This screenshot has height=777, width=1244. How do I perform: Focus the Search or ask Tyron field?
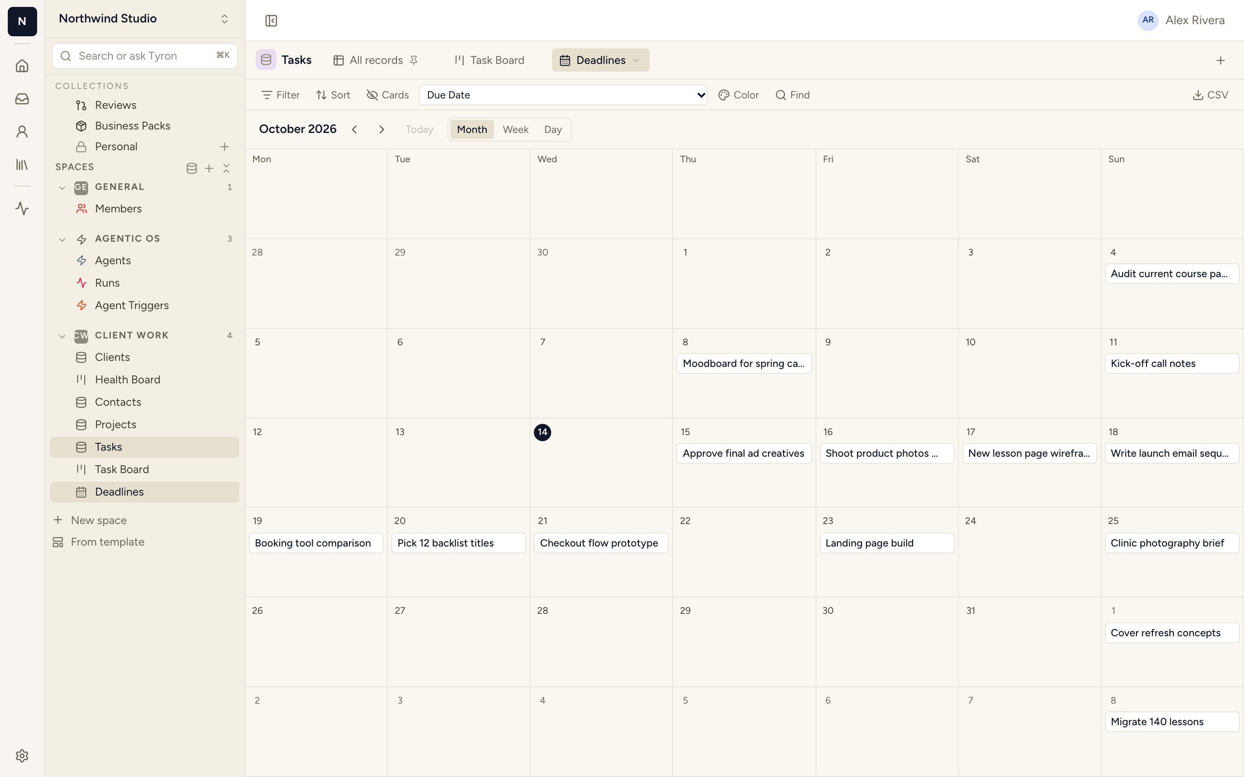(144, 56)
